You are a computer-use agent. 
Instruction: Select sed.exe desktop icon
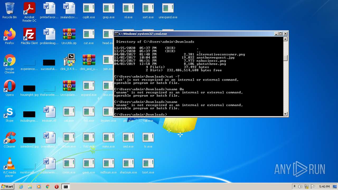[x=128, y=140]
